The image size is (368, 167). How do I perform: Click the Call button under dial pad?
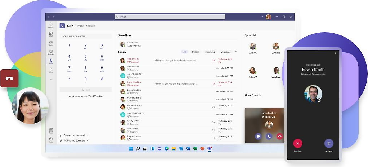tap(86, 90)
